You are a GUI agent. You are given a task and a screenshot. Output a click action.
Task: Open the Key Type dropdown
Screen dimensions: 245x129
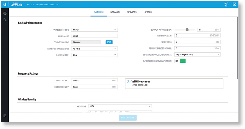[120, 106]
